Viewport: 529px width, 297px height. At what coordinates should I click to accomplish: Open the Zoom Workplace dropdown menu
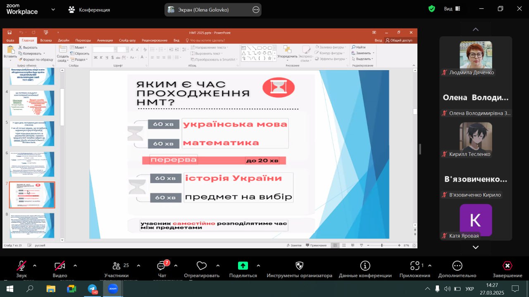coord(53,9)
